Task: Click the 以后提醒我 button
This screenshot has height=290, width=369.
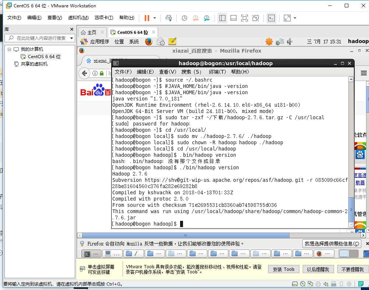Action: (x=318, y=269)
